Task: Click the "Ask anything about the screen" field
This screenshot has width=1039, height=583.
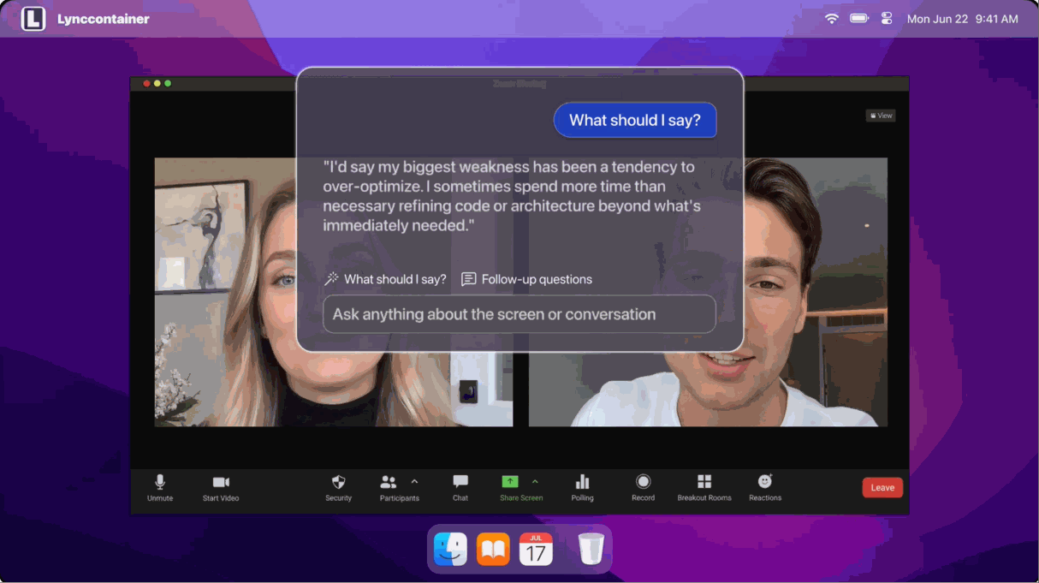Action: 519,314
